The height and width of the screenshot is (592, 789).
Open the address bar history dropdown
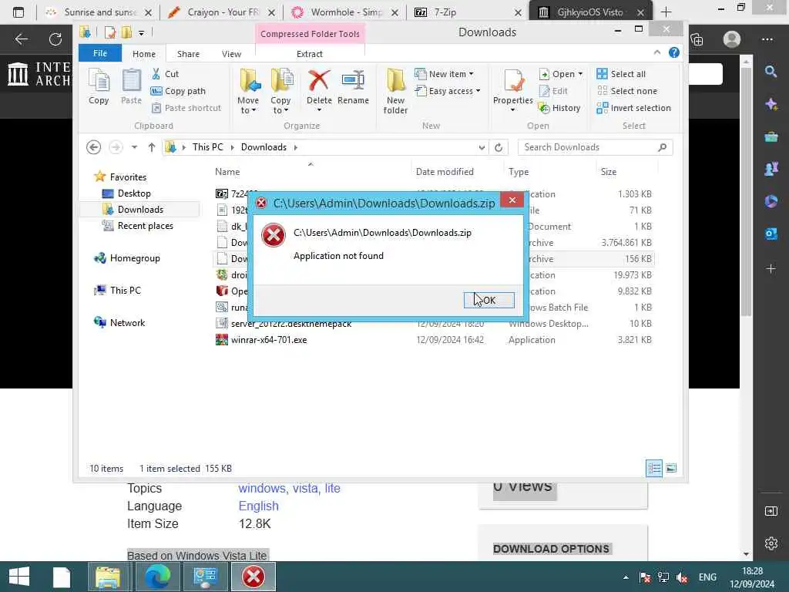click(482, 147)
